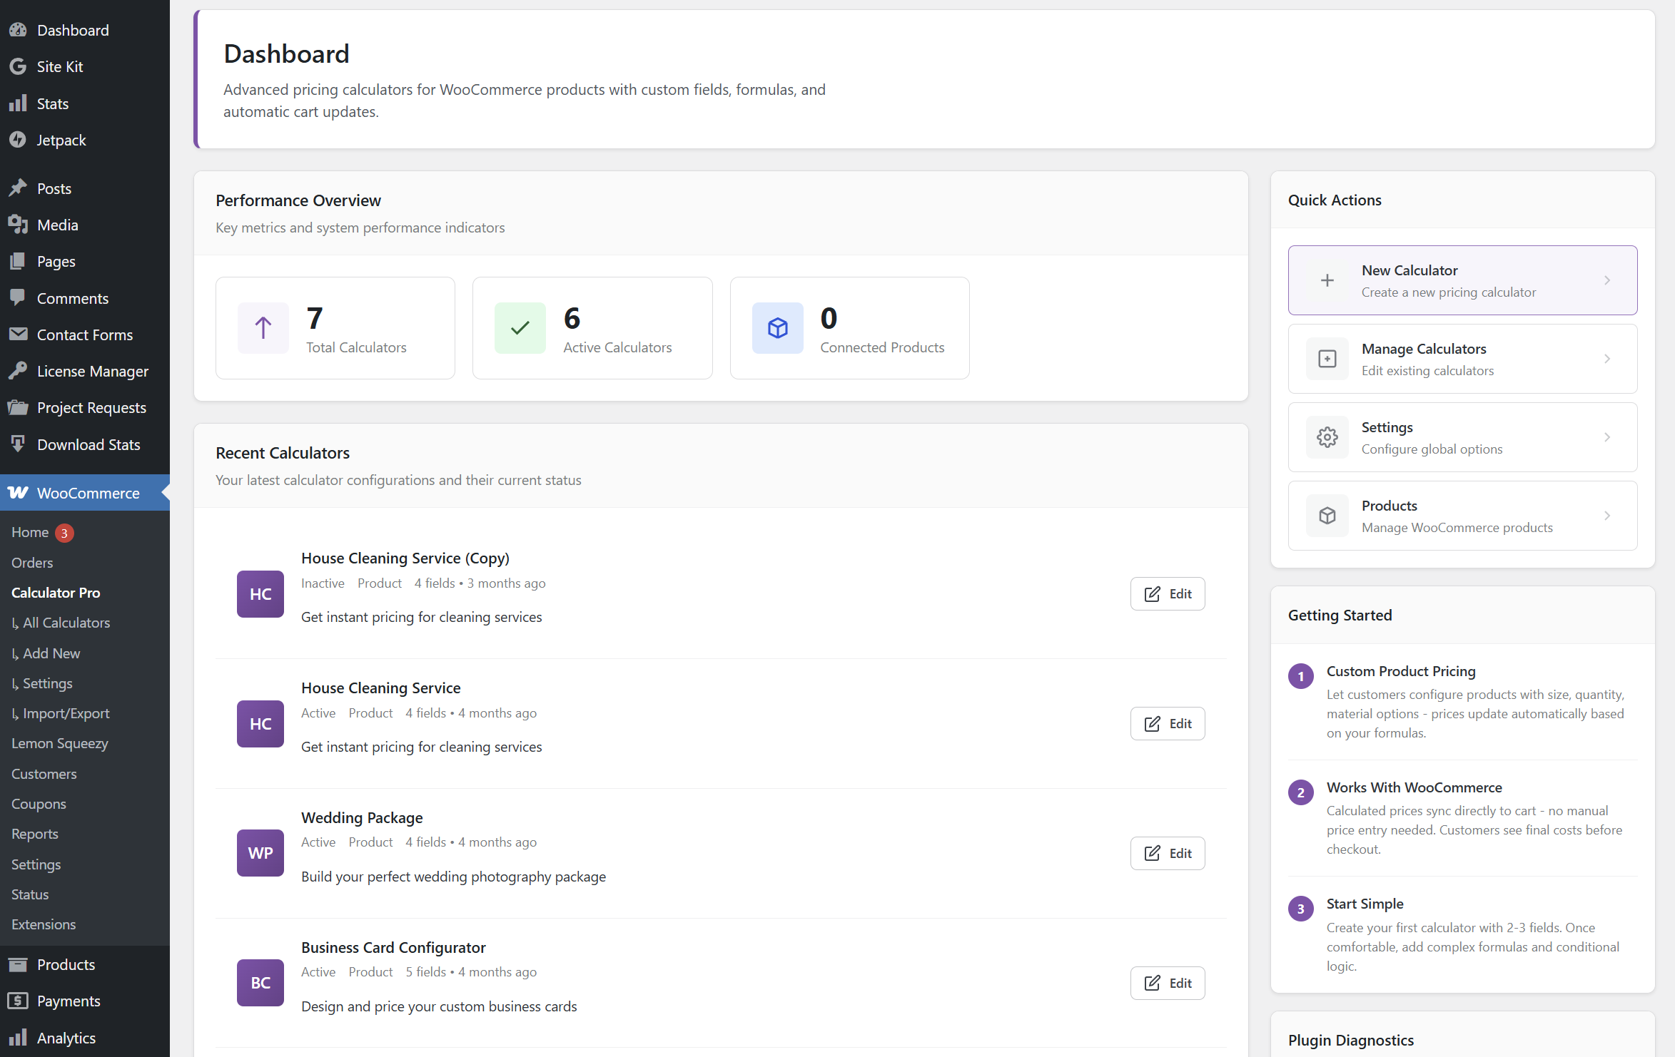
Task: Click the Manage Calculators chevron arrow
Action: 1606,359
